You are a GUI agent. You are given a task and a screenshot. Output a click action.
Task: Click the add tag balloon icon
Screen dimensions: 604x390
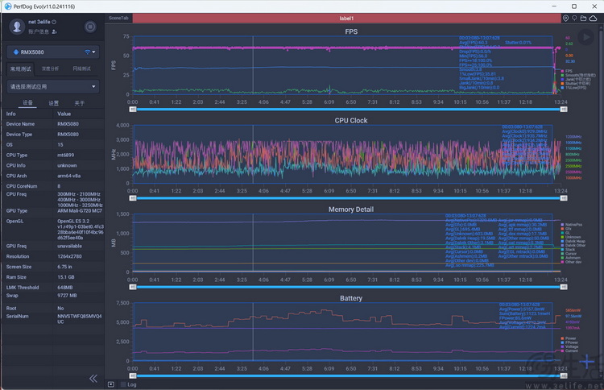[574, 18]
